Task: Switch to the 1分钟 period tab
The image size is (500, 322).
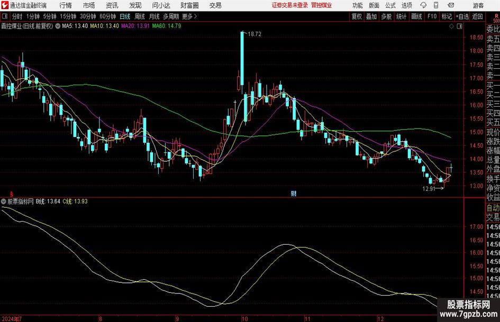Action: click(32, 16)
